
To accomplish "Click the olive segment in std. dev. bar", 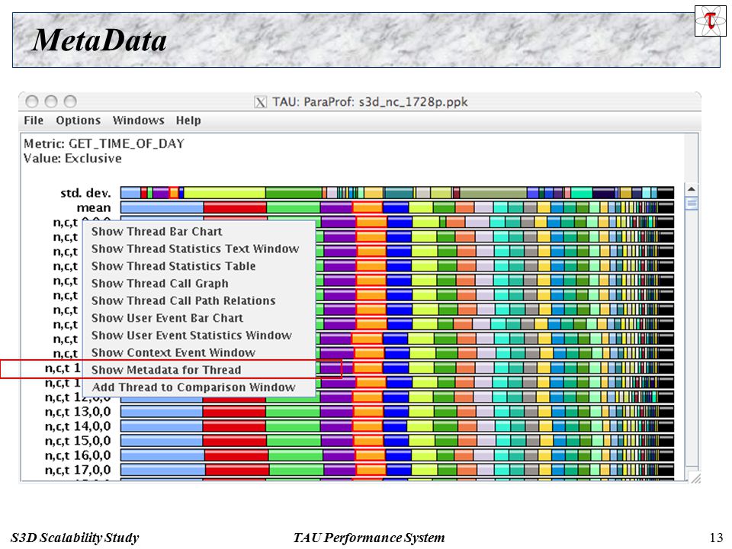I will pos(493,193).
